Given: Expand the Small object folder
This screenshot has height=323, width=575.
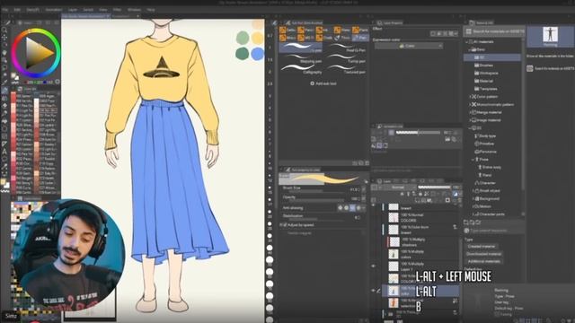Looking at the screenshot, I should 473,191.
